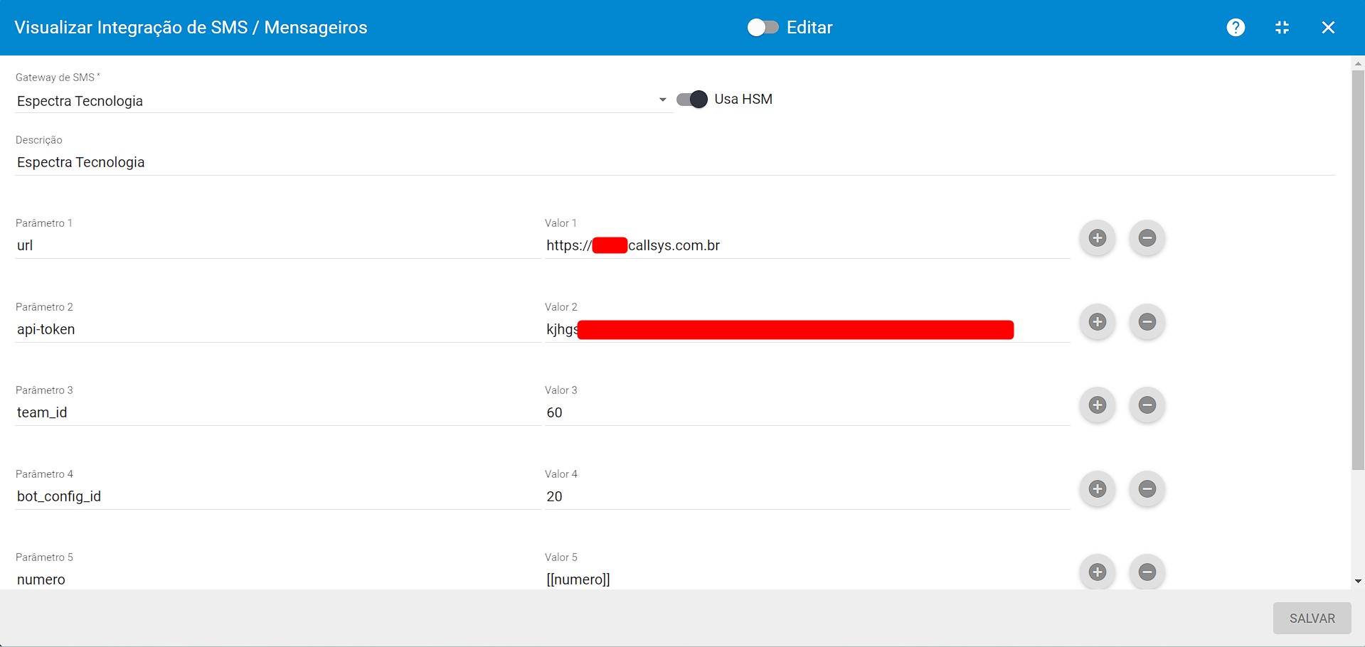Click the Parâmetro 3 team_id field
Image resolution: width=1365 pixels, height=647 pixels.
pyautogui.click(x=278, y=412)
